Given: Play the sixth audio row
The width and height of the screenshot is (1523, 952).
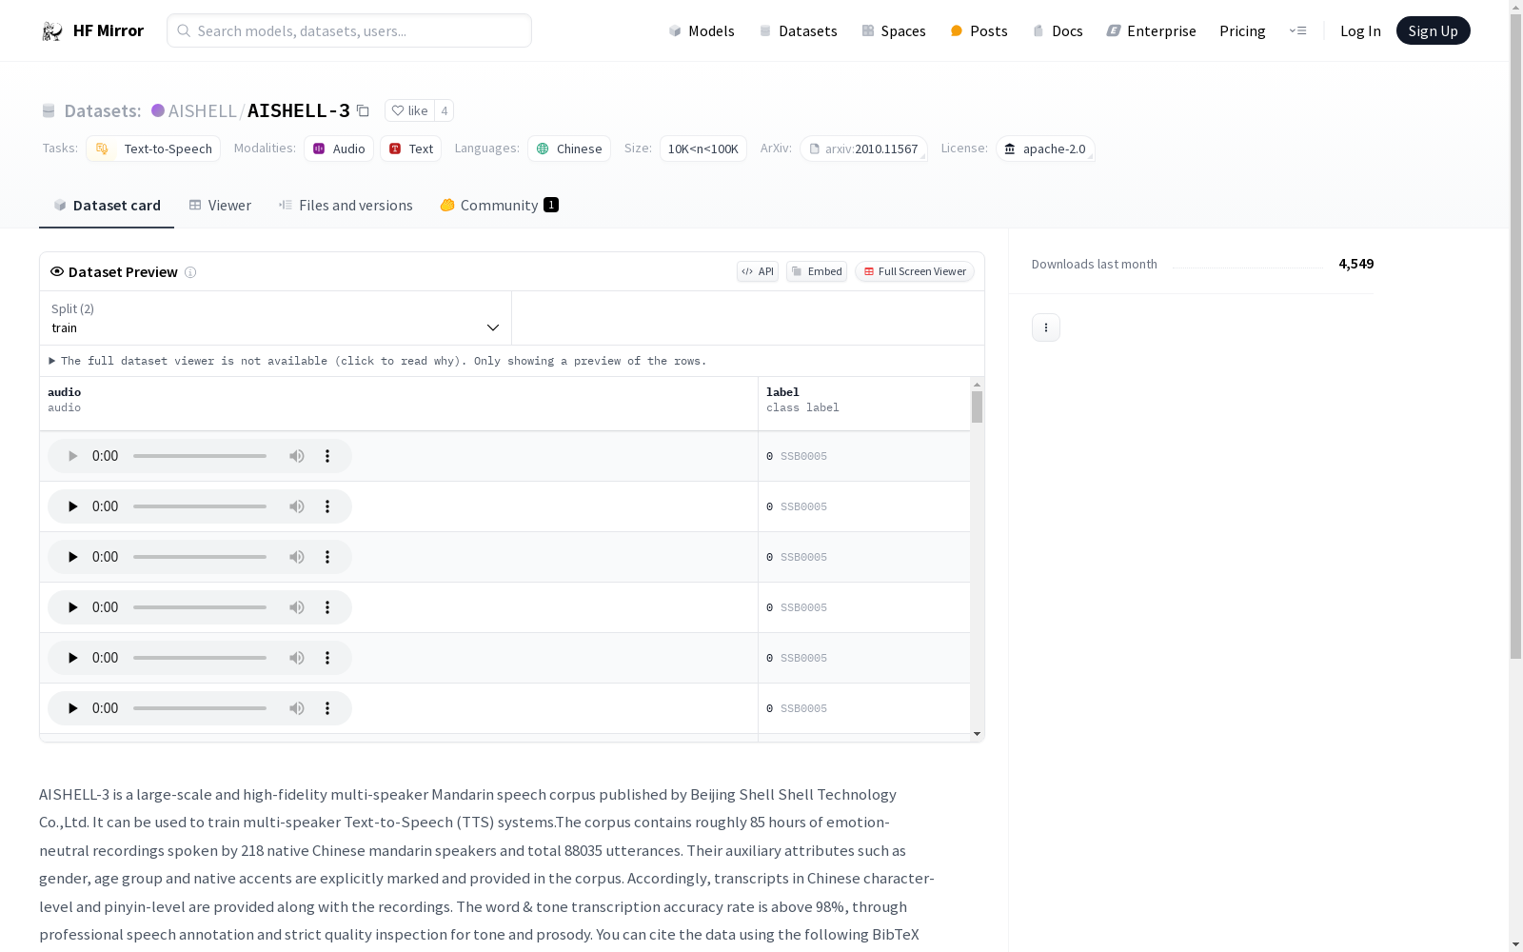Looking at the screenshot, I should click(72, 708).
